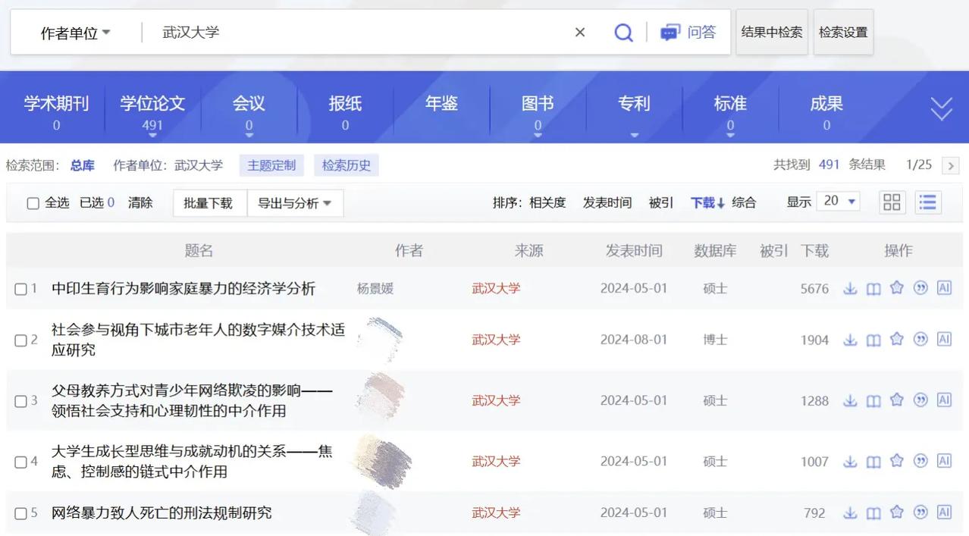The width and height of the screenshot is (969, 536).
Task: Switch to list view layout icon
Action: (x=928, y=202)
